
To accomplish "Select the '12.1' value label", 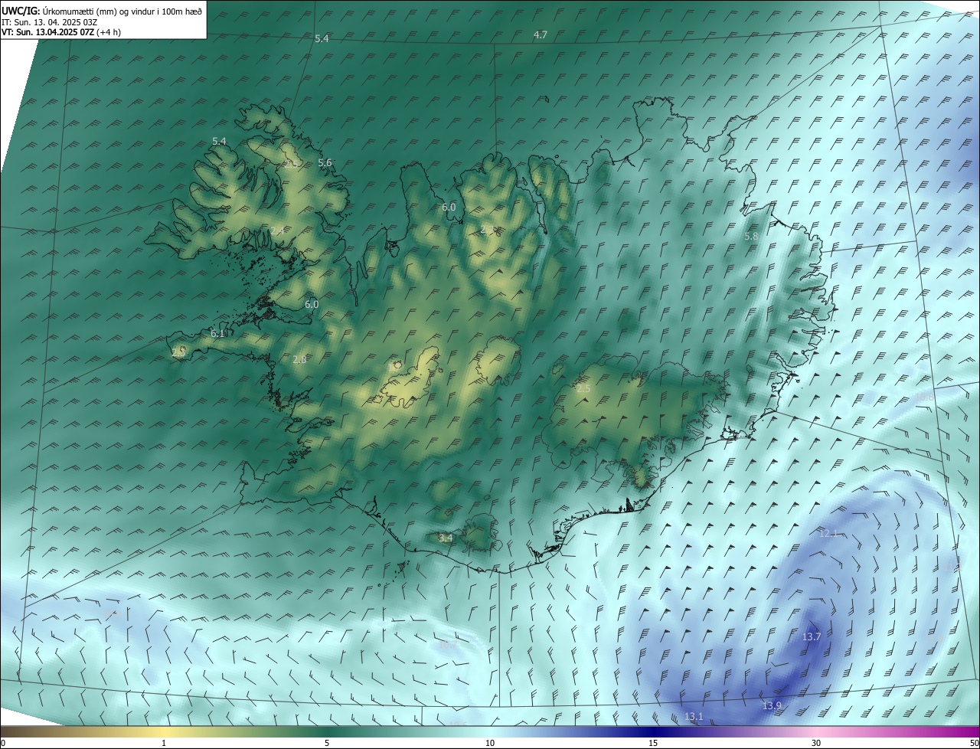I will pos(828,533).
